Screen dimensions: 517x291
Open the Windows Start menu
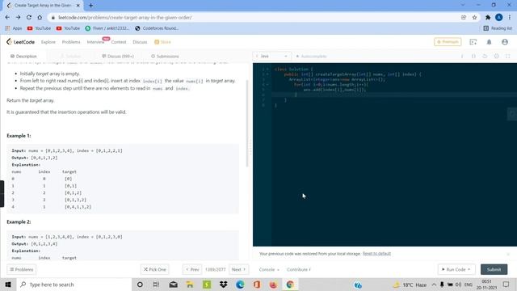tap(8, 285)
